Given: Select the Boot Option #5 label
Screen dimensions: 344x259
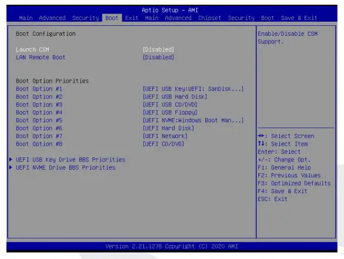Looking at the screenshot, I should [x=39, y=120].
